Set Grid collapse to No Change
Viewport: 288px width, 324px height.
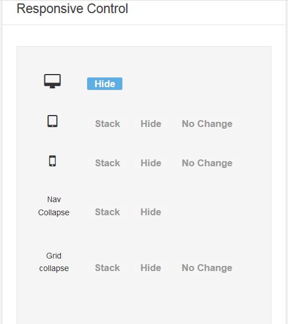pos(207,268)
